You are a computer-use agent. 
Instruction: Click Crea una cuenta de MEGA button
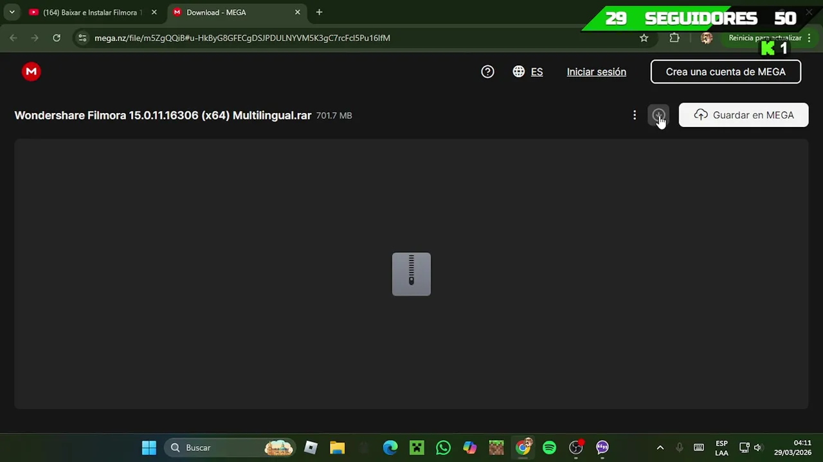coord(725,72)
